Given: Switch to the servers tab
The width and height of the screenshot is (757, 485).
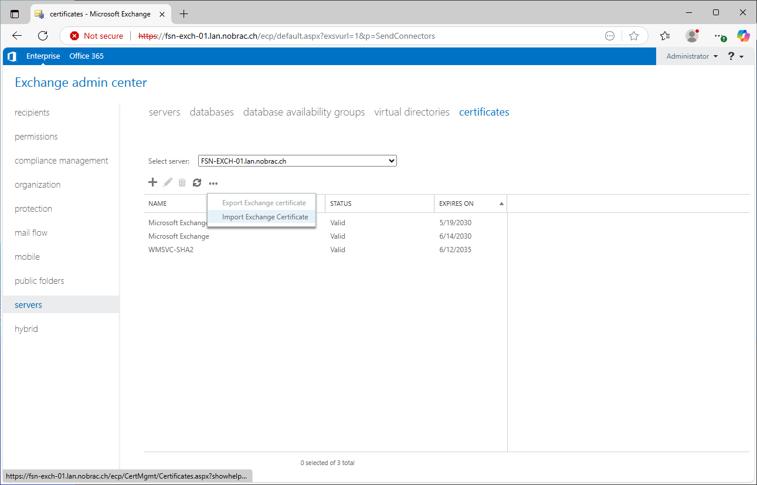Looking at the screenshot, I should click(165, 112).
